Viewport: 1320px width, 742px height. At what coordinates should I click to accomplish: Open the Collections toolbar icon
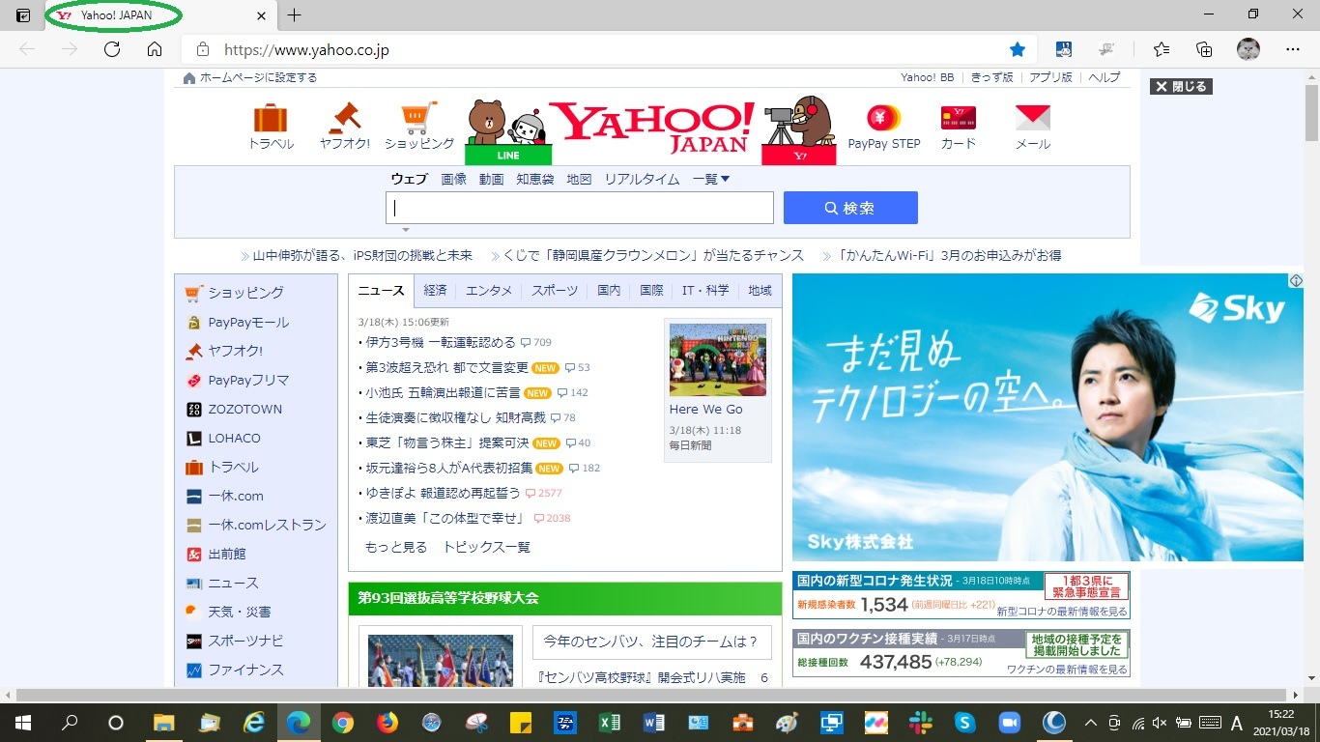(1204, 49)
